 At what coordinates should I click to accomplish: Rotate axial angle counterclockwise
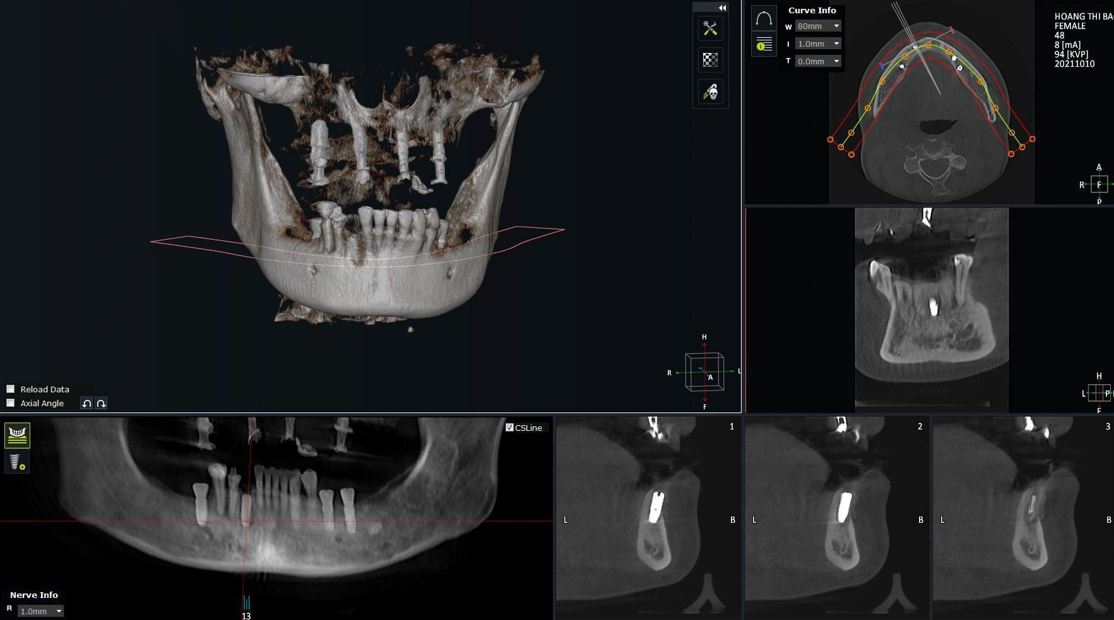click(86, 404)
